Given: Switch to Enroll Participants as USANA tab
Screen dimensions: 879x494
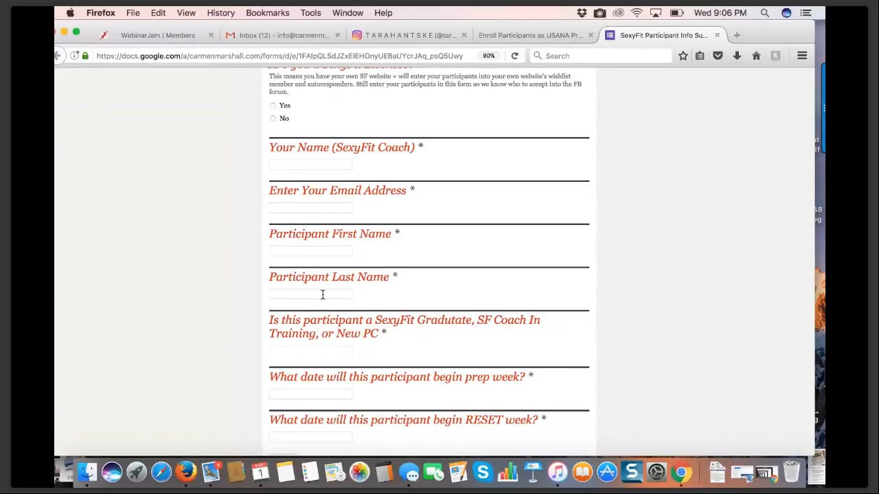Looking at the screenshot, I should tap(536, 35).
